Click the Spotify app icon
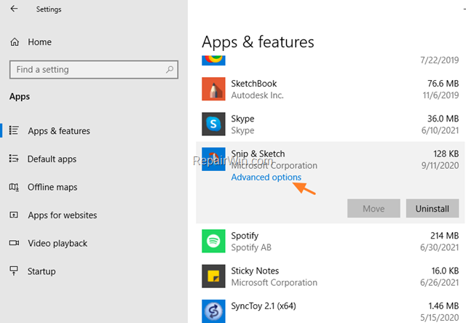466x323 pixels. tap(213, 241)
